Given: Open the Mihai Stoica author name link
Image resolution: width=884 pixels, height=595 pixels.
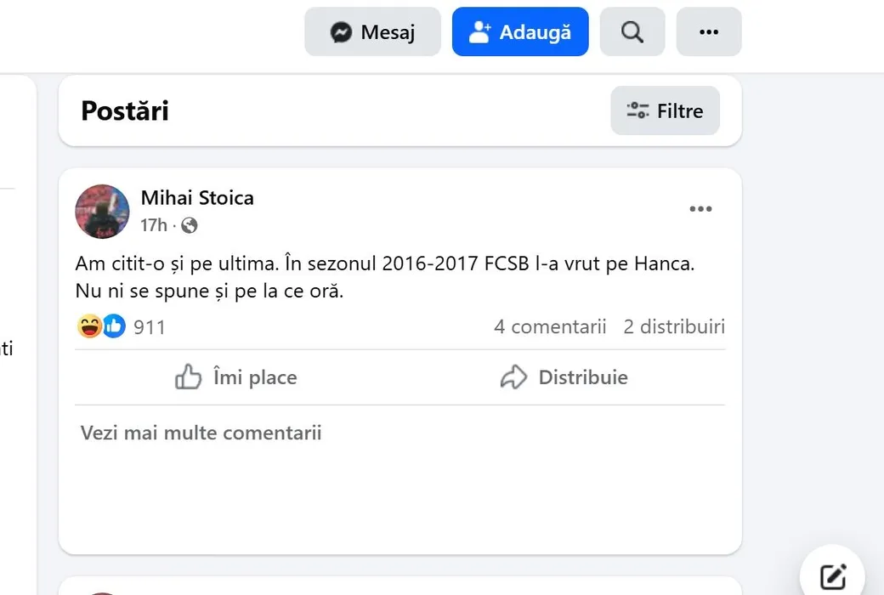Looking at the screenshot, I should (x=197, y=198).
